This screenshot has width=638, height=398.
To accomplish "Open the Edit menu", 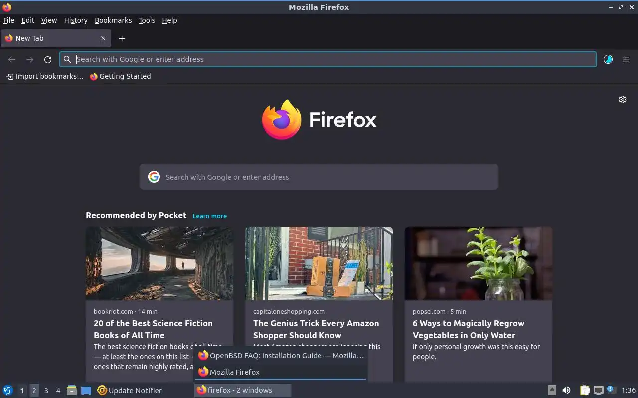I will pos(28,20).
